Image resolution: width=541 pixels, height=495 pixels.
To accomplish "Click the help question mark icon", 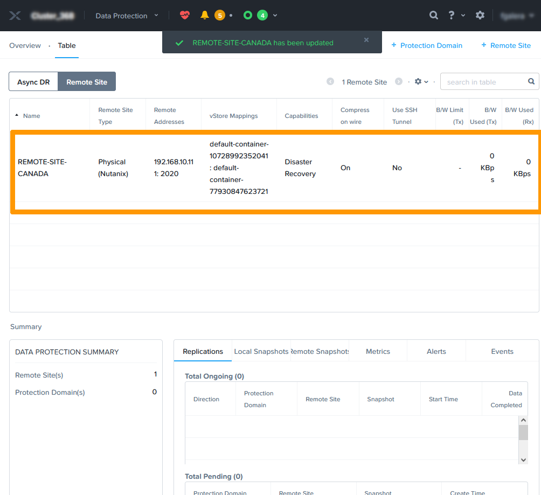I will [452, 15].
